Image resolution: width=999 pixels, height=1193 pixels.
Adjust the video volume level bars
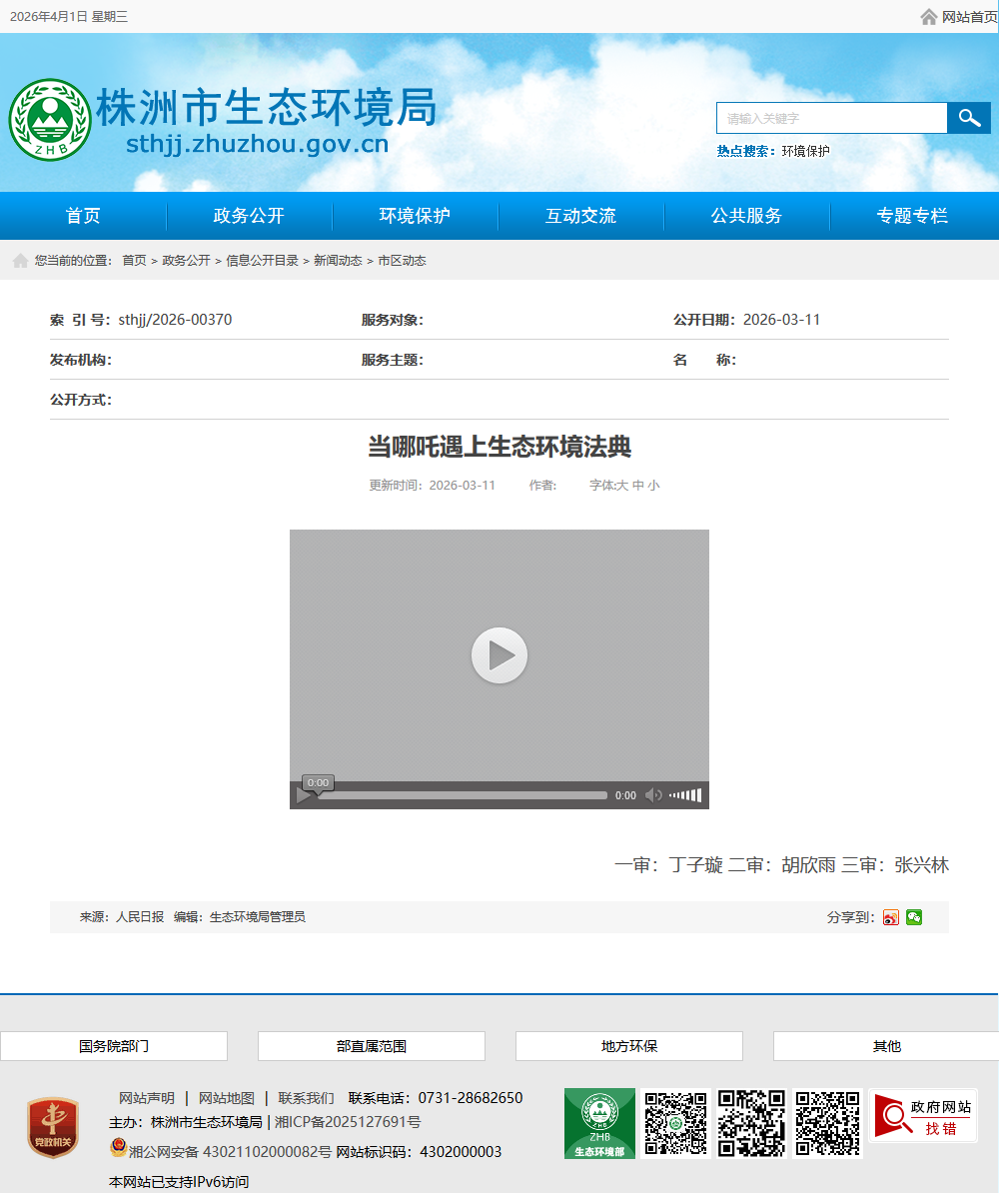(686, 795)
